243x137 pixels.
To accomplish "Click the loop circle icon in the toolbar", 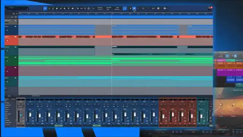I will click(85, 9).
